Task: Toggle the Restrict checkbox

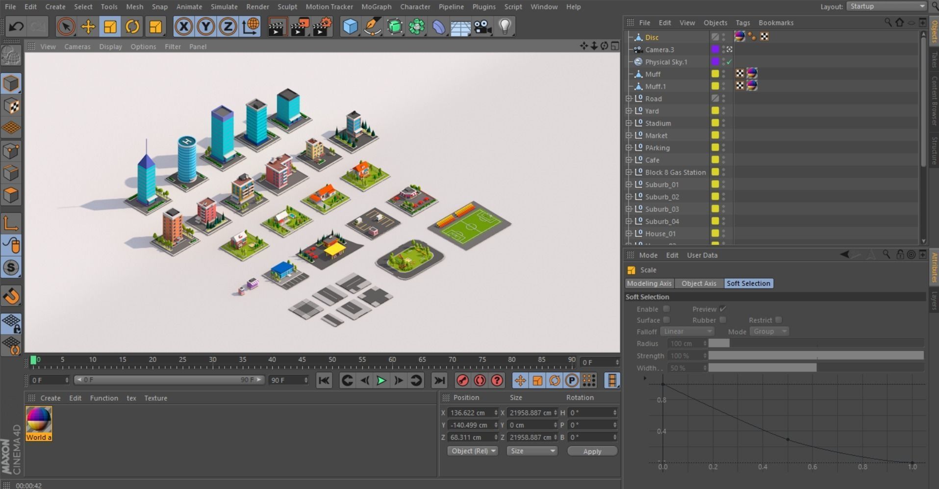Action: tap(779, 320)
